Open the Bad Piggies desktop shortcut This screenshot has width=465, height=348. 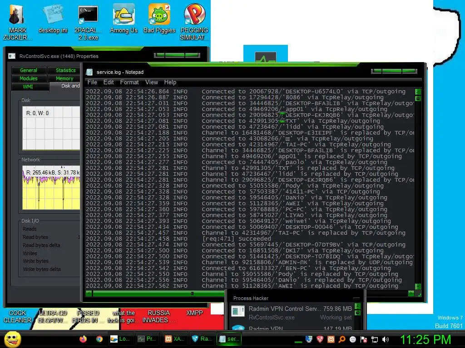pos(159,19)
